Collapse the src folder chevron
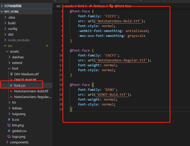Viewport: 190px width, 146px height. [5, 46]
